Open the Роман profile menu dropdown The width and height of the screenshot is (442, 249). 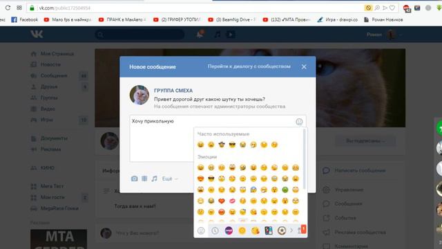pos(384,35)
